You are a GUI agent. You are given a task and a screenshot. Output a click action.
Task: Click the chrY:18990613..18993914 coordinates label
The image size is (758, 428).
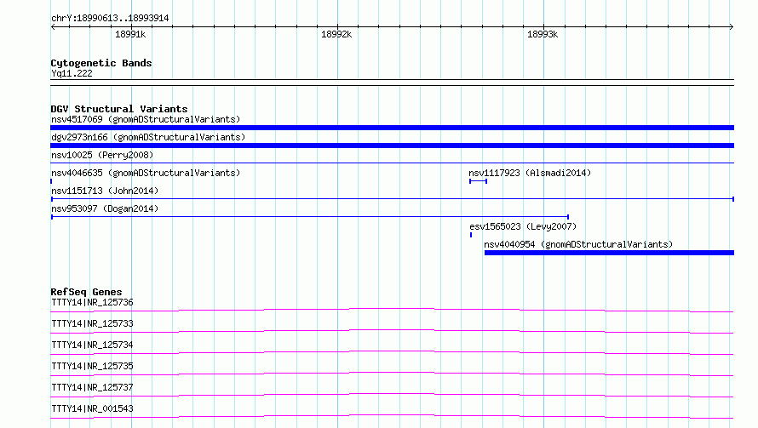pos(110,18)
